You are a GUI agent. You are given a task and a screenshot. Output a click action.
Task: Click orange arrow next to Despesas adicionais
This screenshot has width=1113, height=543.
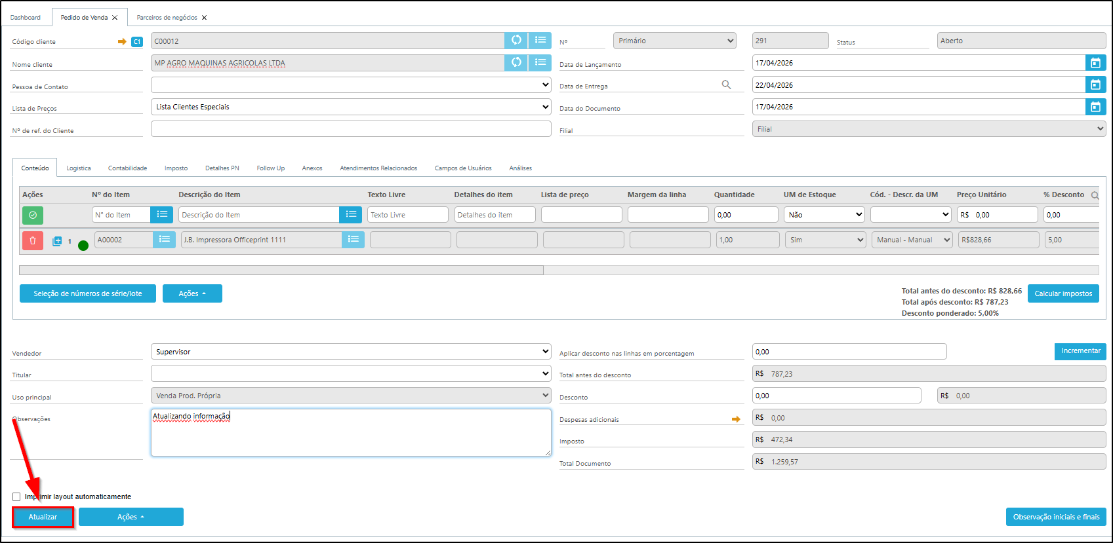736,419
